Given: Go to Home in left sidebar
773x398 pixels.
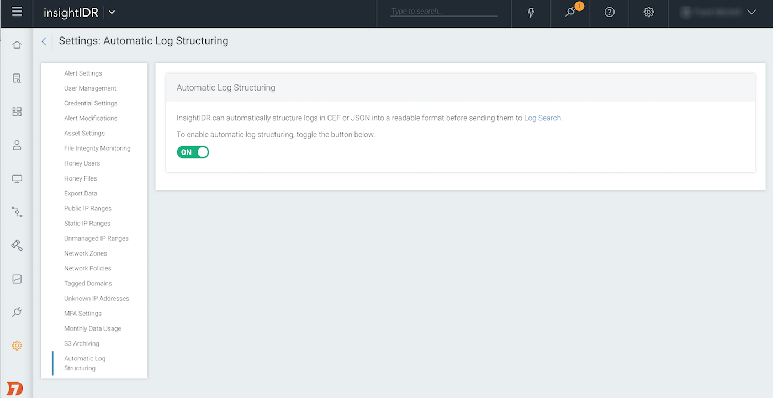Looking at the screenshot, I should (17, 45).
